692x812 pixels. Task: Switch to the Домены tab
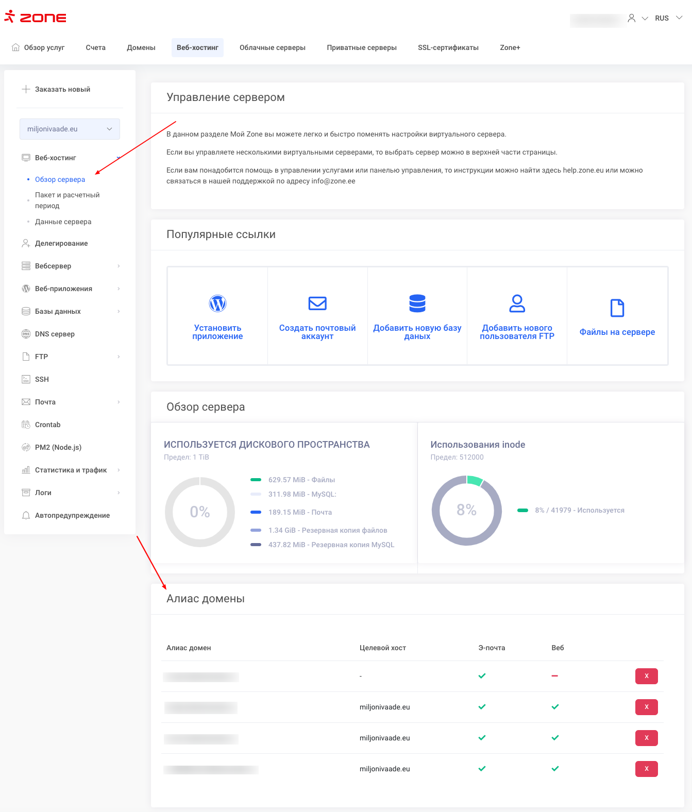(141, 47)
